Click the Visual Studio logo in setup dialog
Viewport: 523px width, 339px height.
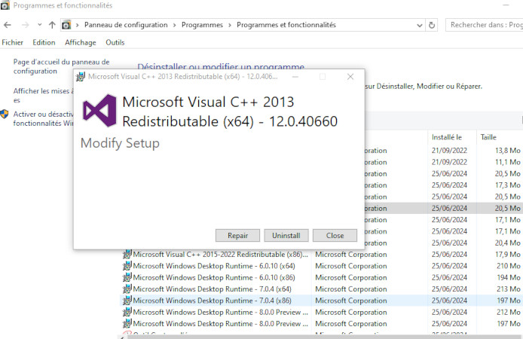[x=99, y=111]
